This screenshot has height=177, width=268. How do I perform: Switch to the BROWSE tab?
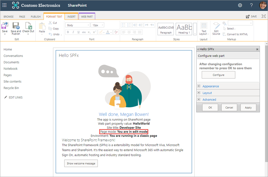[9, 16]
